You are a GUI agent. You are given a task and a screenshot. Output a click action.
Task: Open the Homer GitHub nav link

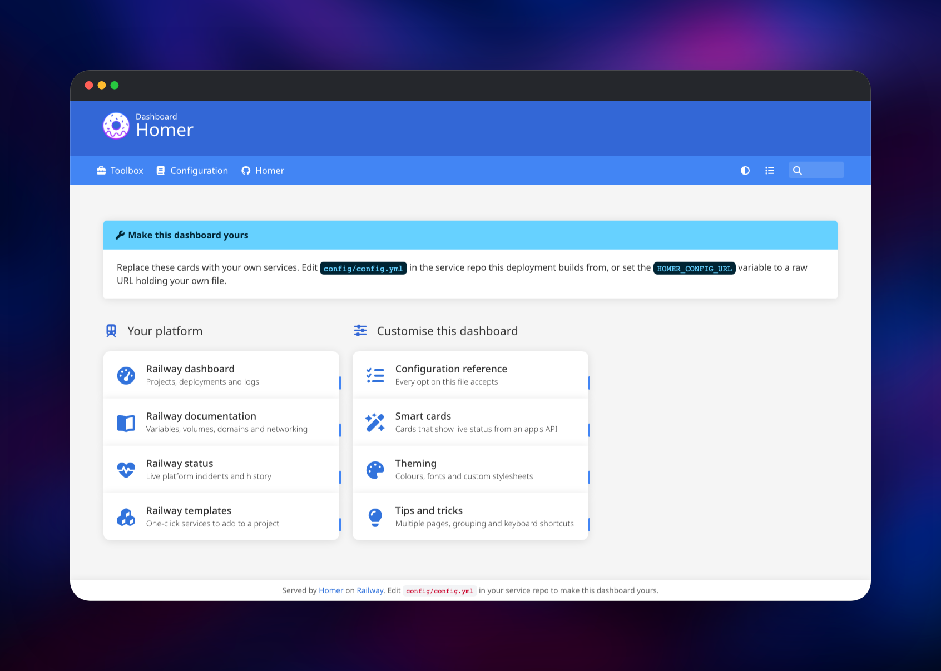coord(263,171)
